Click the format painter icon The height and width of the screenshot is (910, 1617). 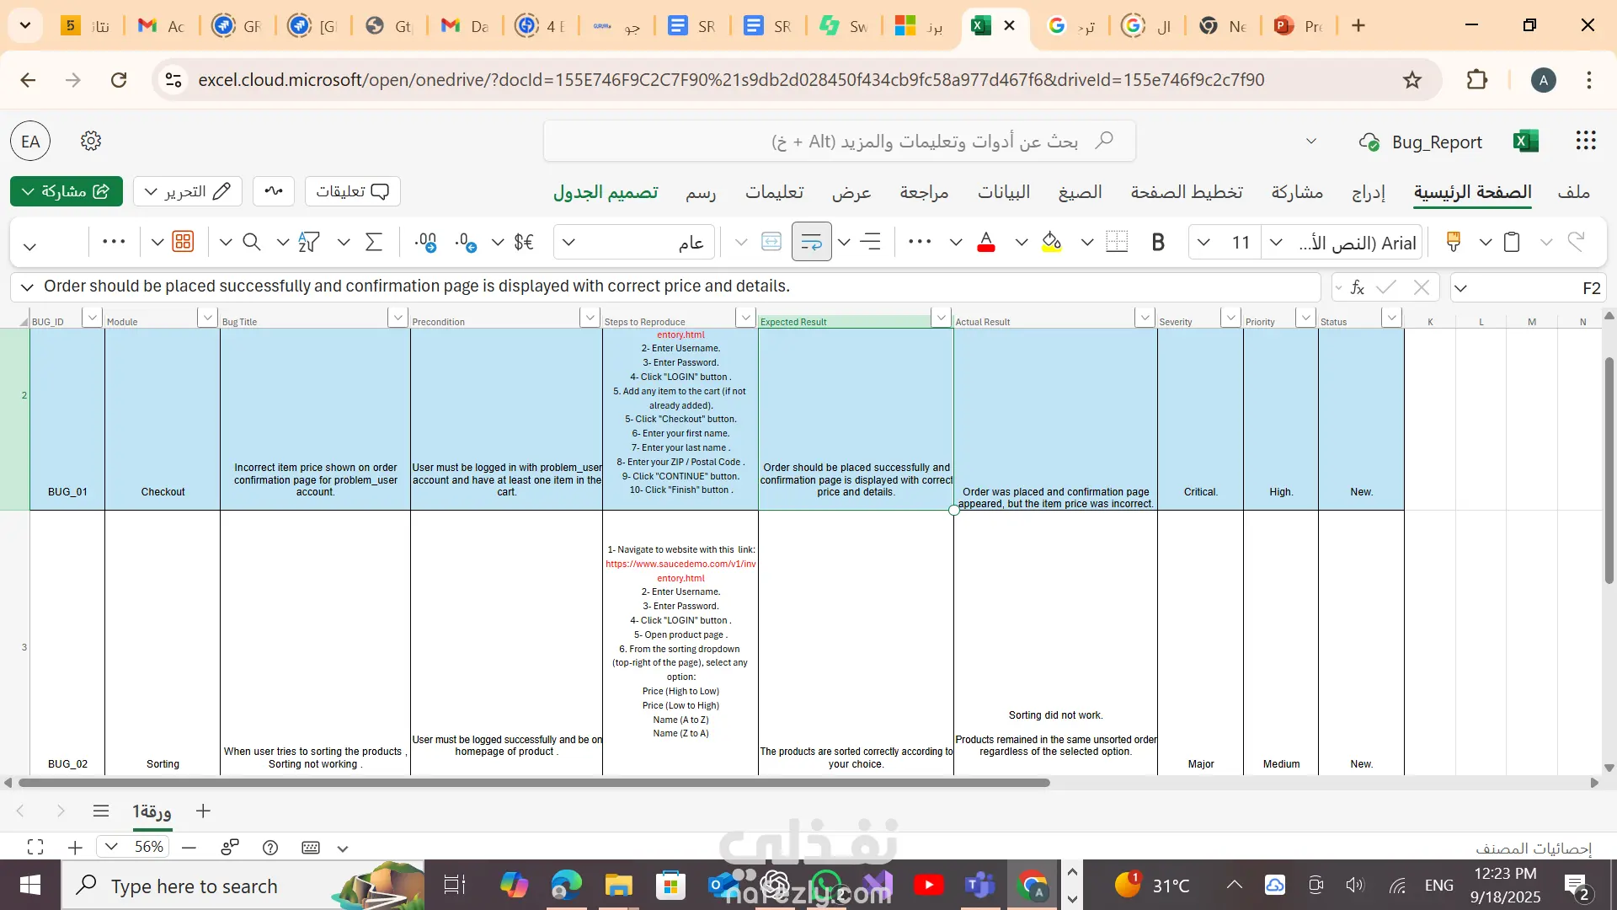tap(1453, 243)
